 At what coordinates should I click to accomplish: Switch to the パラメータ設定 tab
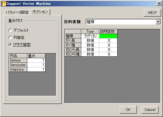(x=17, y=12)
